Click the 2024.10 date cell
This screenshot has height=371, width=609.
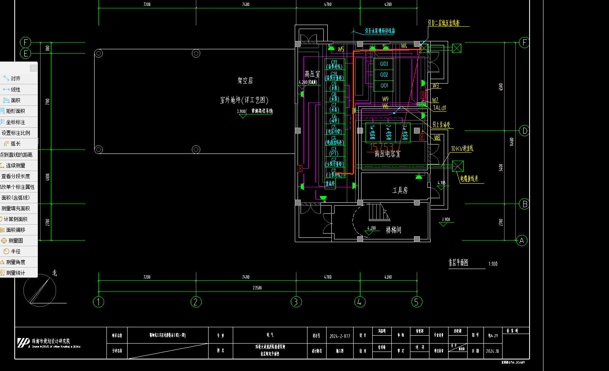492,351
